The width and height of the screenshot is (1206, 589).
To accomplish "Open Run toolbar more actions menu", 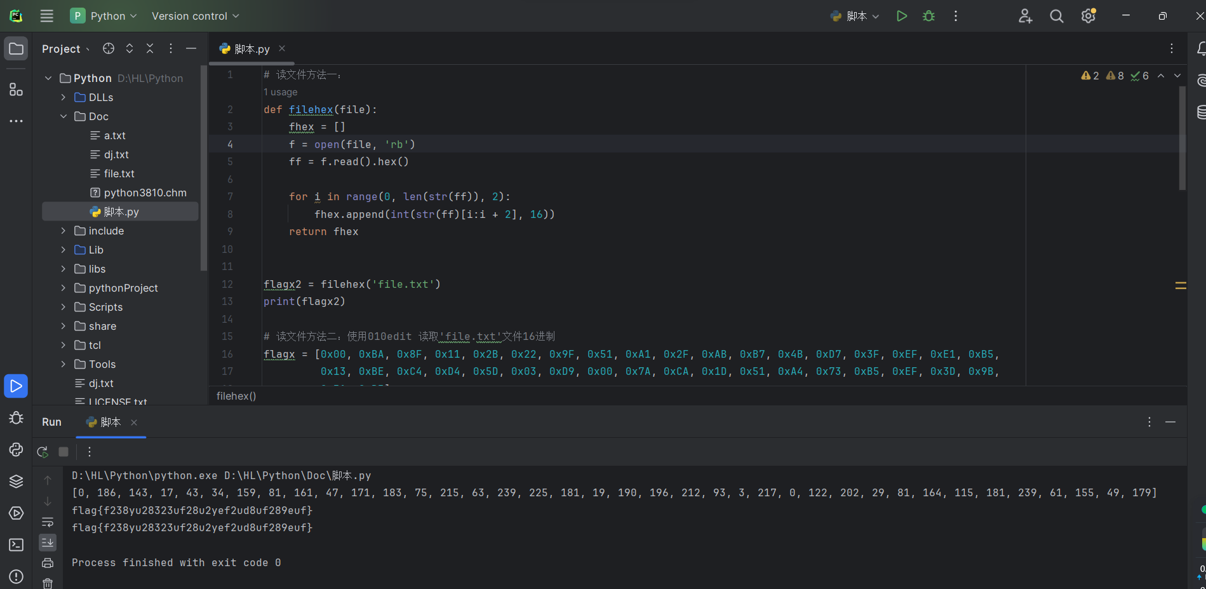I will click(x=90, y=452).
